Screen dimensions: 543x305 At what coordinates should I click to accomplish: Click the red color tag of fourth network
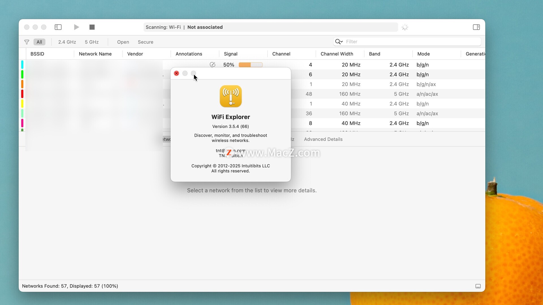tap(22, 94)
